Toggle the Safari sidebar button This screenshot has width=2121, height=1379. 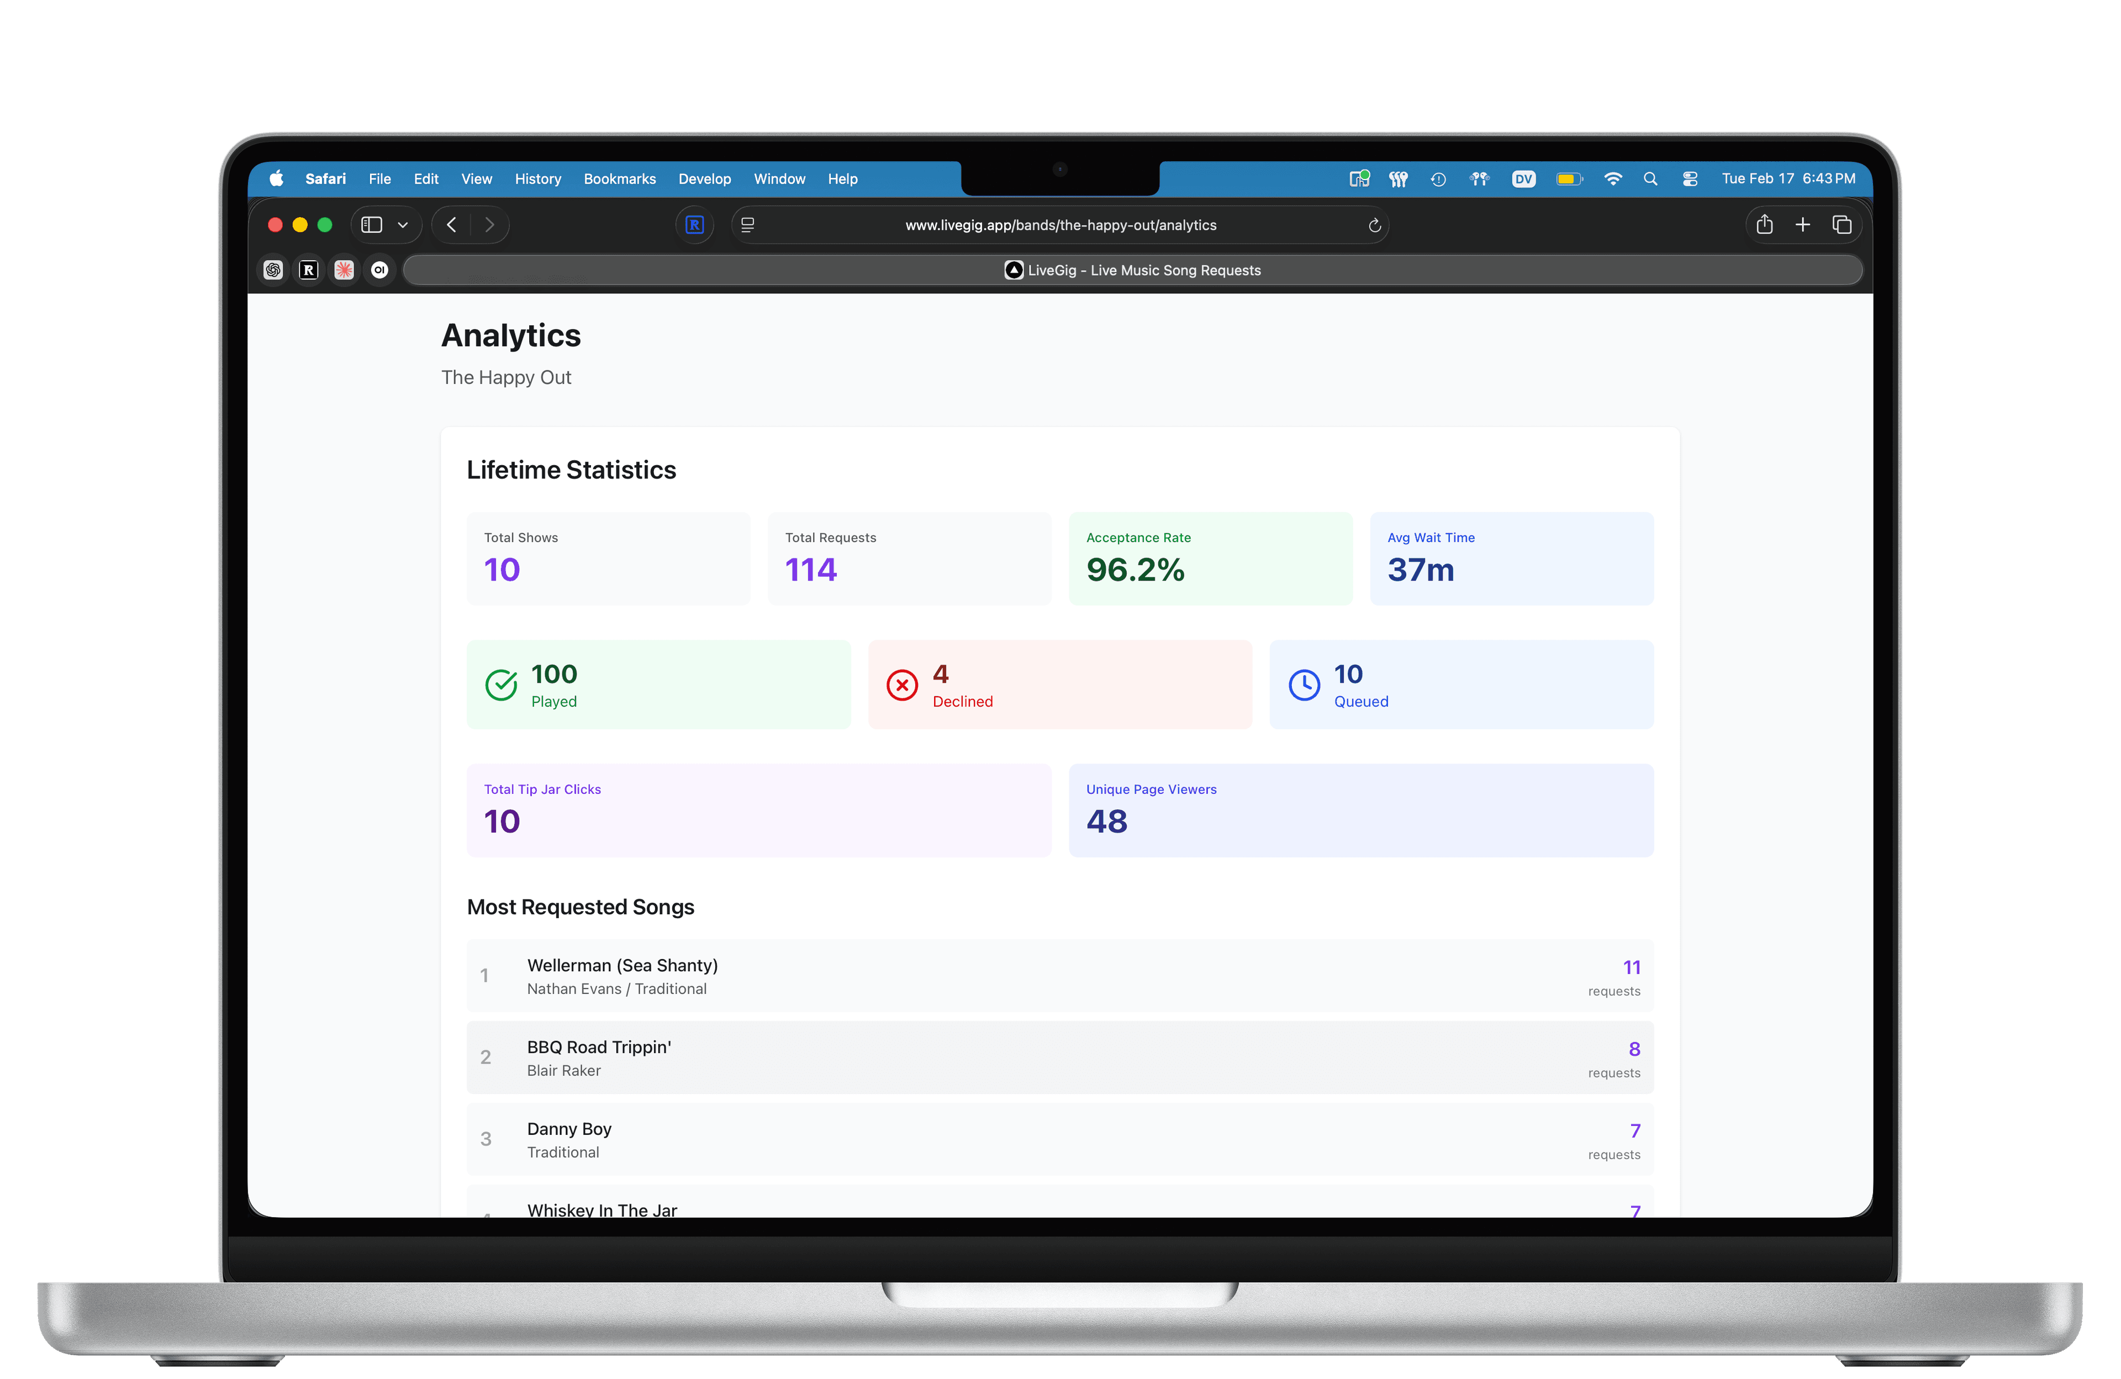[x=372, y=225]
